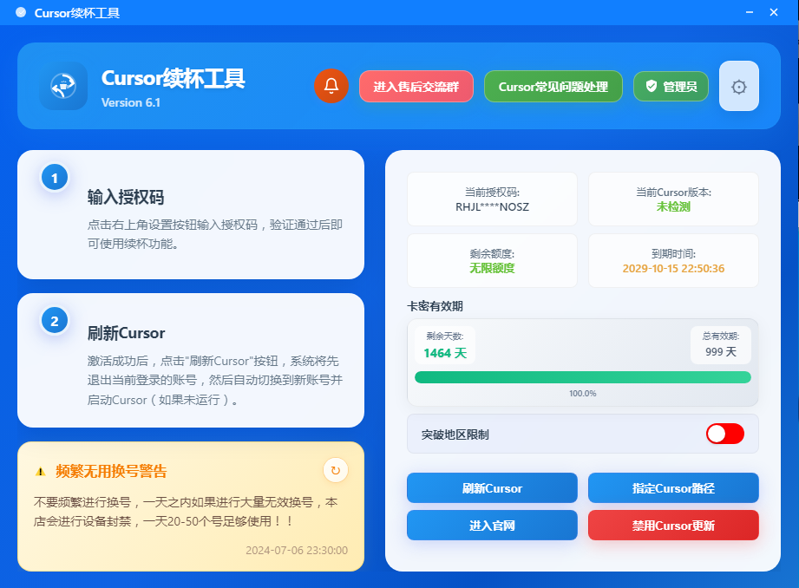Click the 指定Cursor路径 button
Screen dimensions: 799x588
[673, 488]
